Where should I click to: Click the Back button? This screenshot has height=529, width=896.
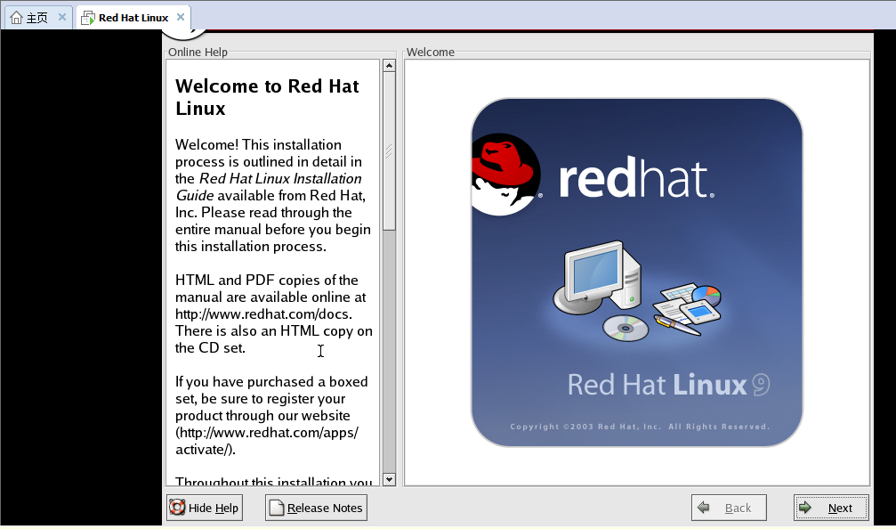coord(729,508)
